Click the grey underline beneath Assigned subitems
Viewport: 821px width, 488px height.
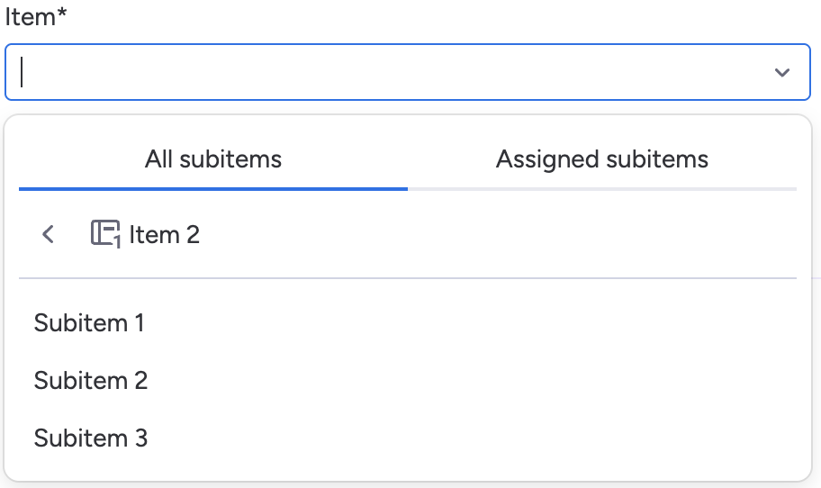(602, 189)
